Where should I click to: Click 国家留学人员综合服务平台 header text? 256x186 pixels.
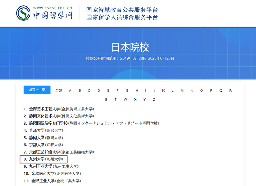[x=122, y=17]
